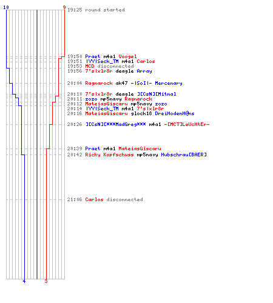Screen dimensions: 273x303
Task: Select Carlos in the 19:51 kill line
Action: (x=146, y=61)
